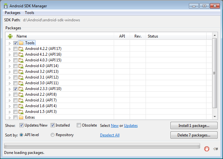
Task: Click the red stop hand icon
Action: coord(207,149)
